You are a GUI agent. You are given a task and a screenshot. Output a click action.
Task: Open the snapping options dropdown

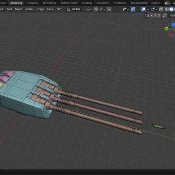[x=102, y=9]
